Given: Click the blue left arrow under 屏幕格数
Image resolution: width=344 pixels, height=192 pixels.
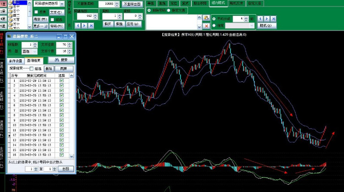Looking at the screenshot, I should (x=78, y=25).
